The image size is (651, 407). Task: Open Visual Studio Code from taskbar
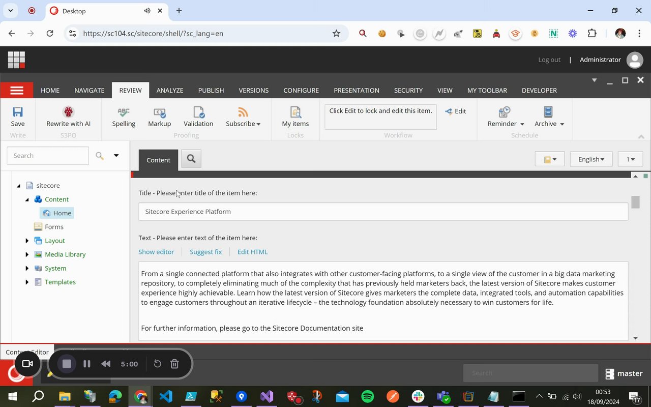(166, 396)
